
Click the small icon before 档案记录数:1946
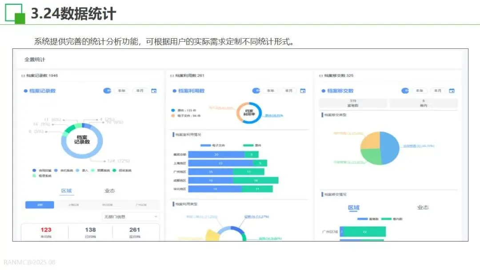pos(23,76)
